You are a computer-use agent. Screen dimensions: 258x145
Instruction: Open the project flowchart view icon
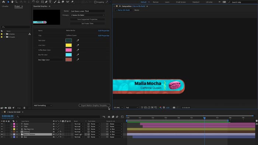click(x=29, y=34)
